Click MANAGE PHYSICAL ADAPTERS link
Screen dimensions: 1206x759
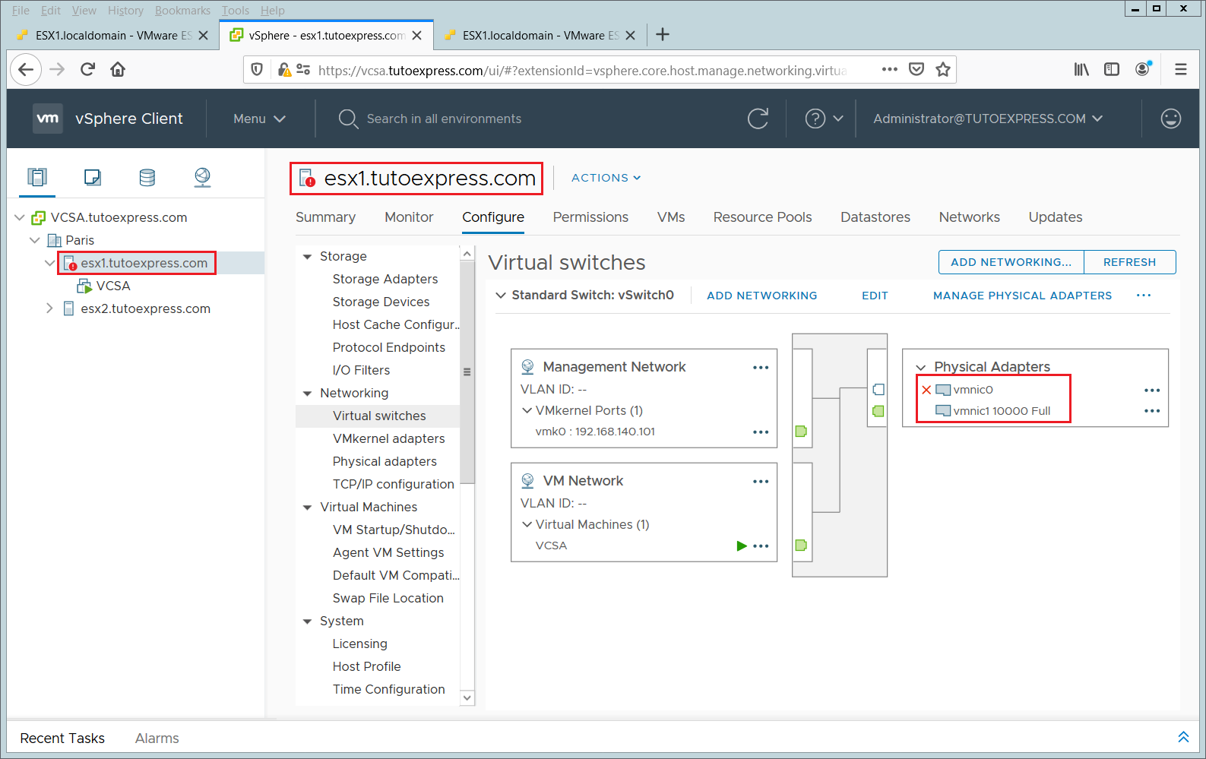[x=1022, y=296]
